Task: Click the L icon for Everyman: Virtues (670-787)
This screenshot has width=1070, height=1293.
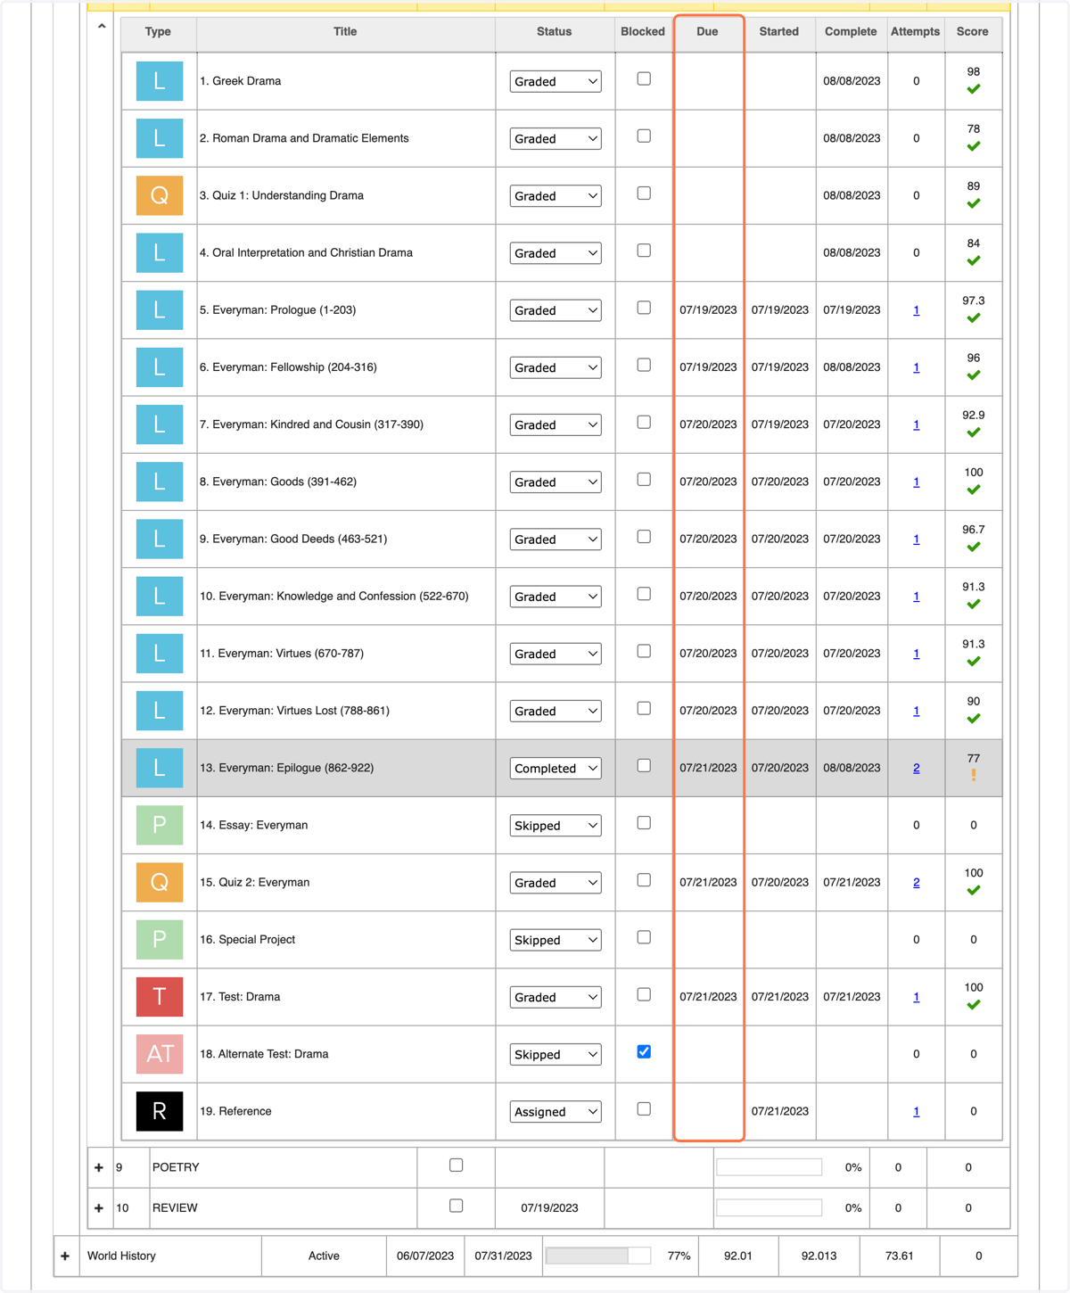Action: click(160, 654)
